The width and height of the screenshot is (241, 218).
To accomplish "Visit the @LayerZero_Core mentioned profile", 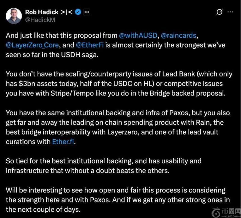I will click(32, 45).
